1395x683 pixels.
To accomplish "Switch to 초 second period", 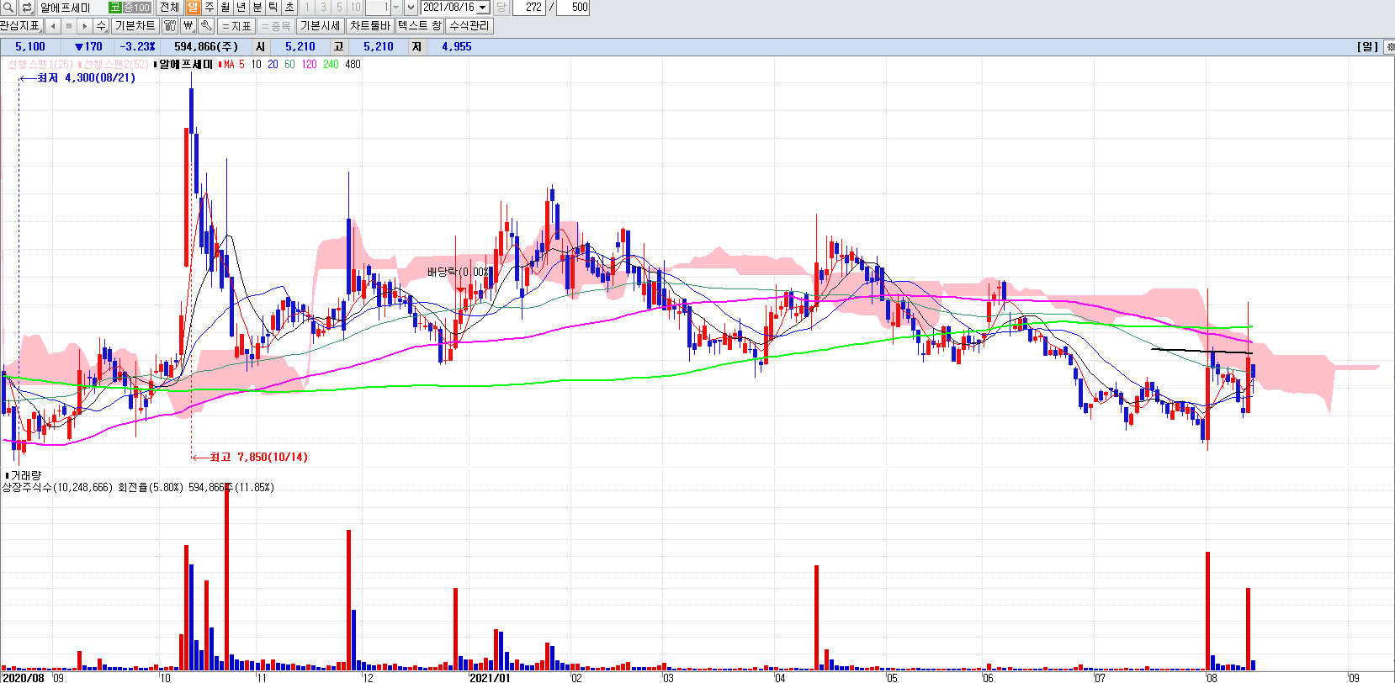I will (289, 8).
